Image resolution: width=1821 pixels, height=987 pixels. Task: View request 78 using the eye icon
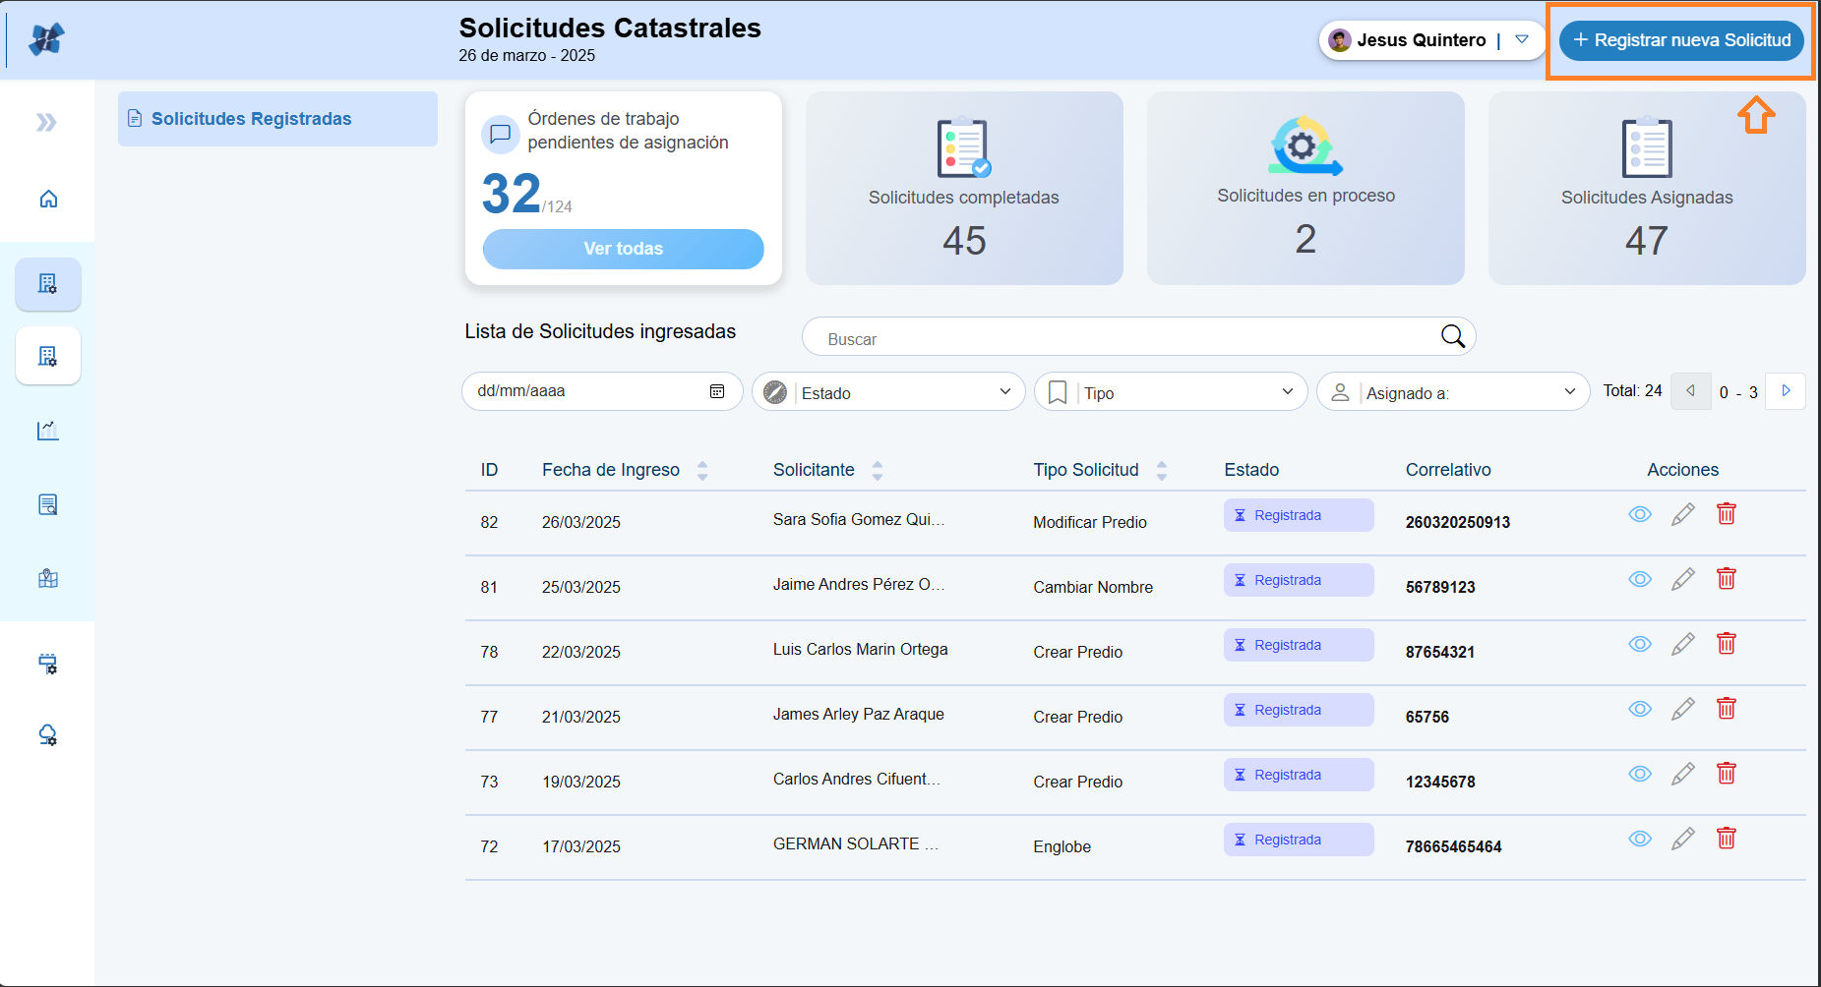[1639, 644]
